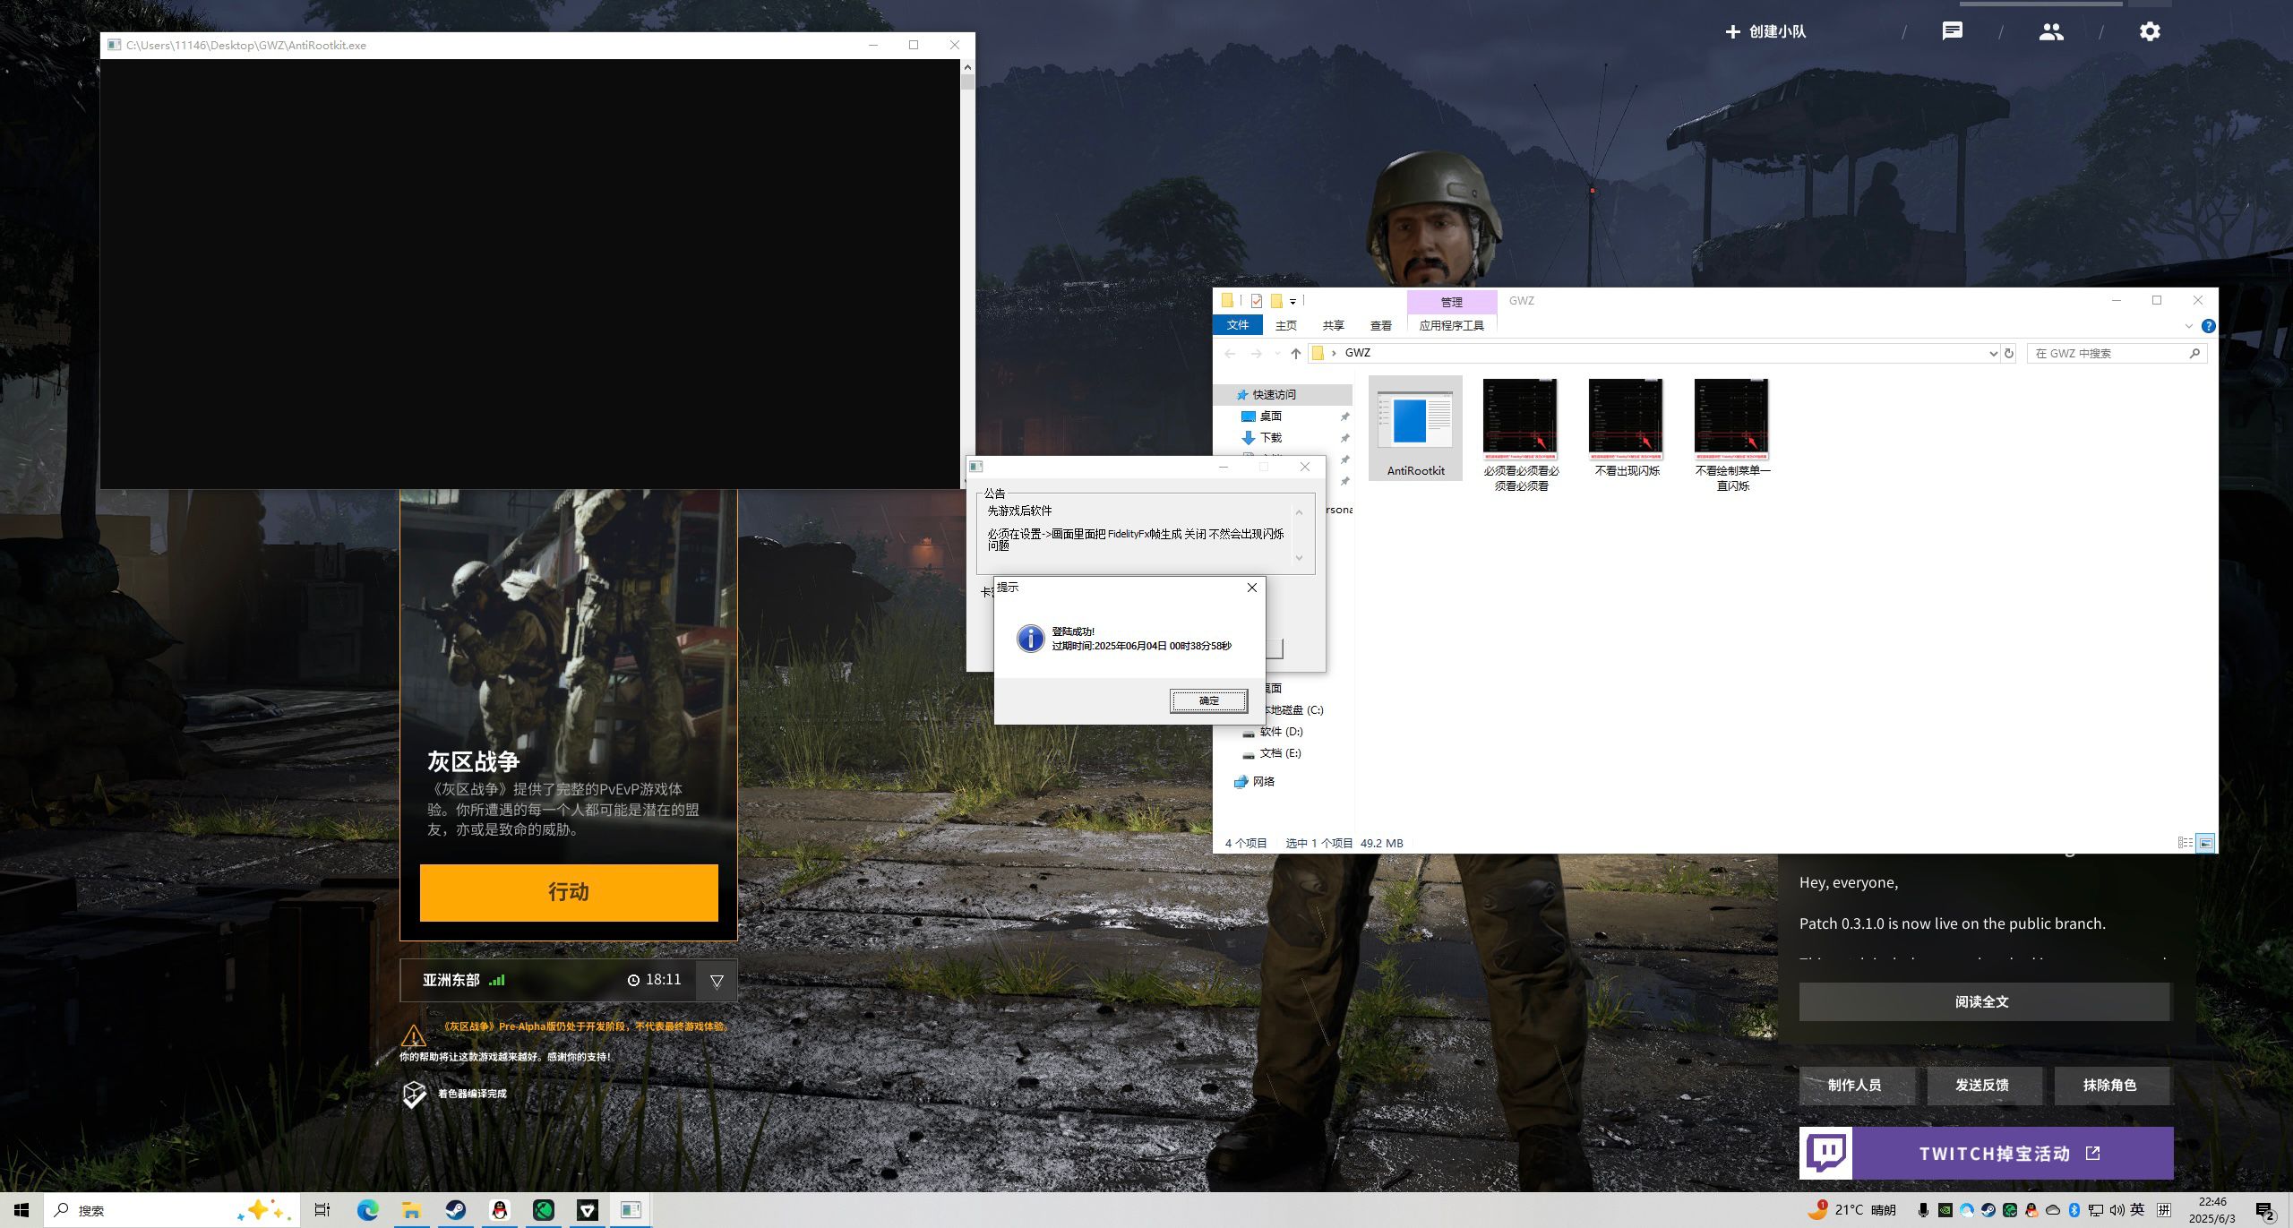This screenshot has width=2293, height=1228.
Task: Open the volume speaker tray icon
Action: click(x=2117, y=1210)
